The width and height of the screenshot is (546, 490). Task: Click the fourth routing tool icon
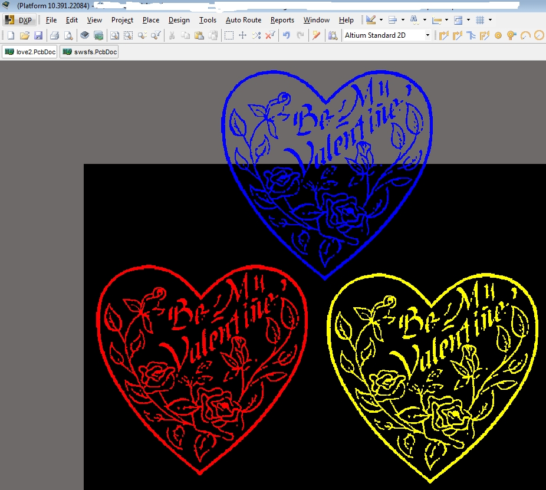pyautogui.click(x=485, y=35)
